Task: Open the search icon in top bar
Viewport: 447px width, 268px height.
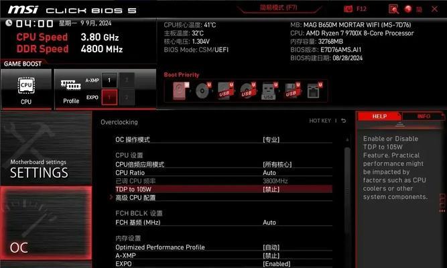Action: point(393,9)
